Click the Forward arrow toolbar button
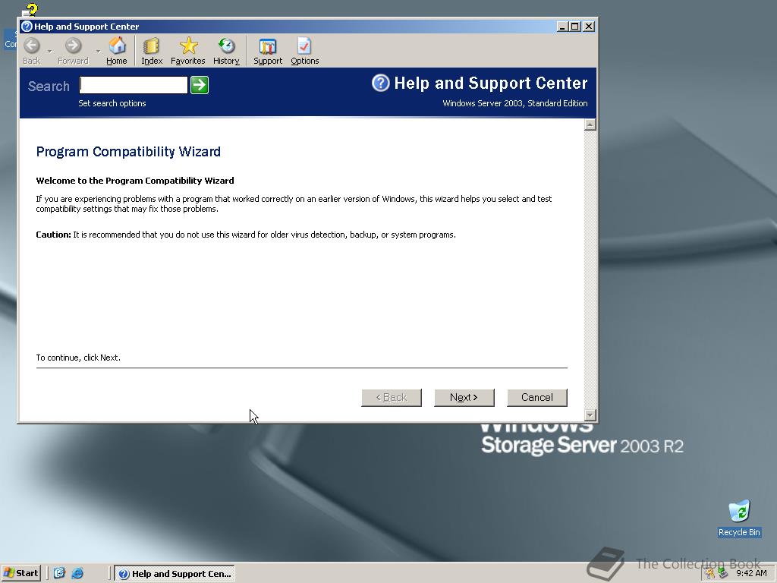777x583 pixels. pyautogui.click(x=73, y=51)
